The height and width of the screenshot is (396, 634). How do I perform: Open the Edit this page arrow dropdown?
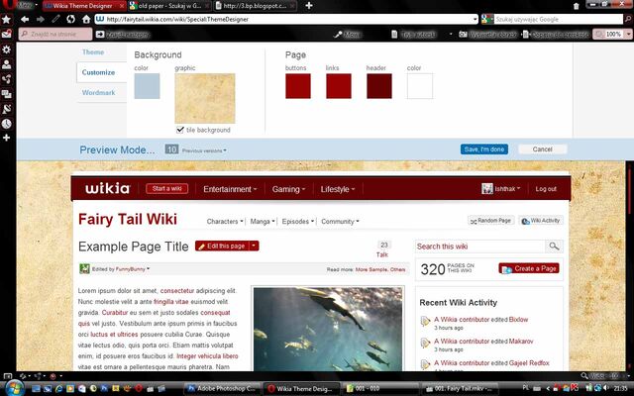pos(254,246)
